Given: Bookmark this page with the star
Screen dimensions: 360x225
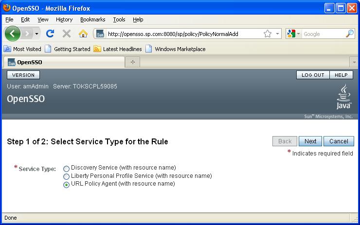Looking at the screenshot, I should (268, 34).
